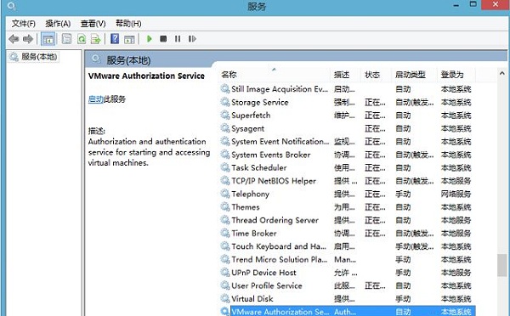
Task: Select the Sysagent gear icon
Action: pos(225,128)
